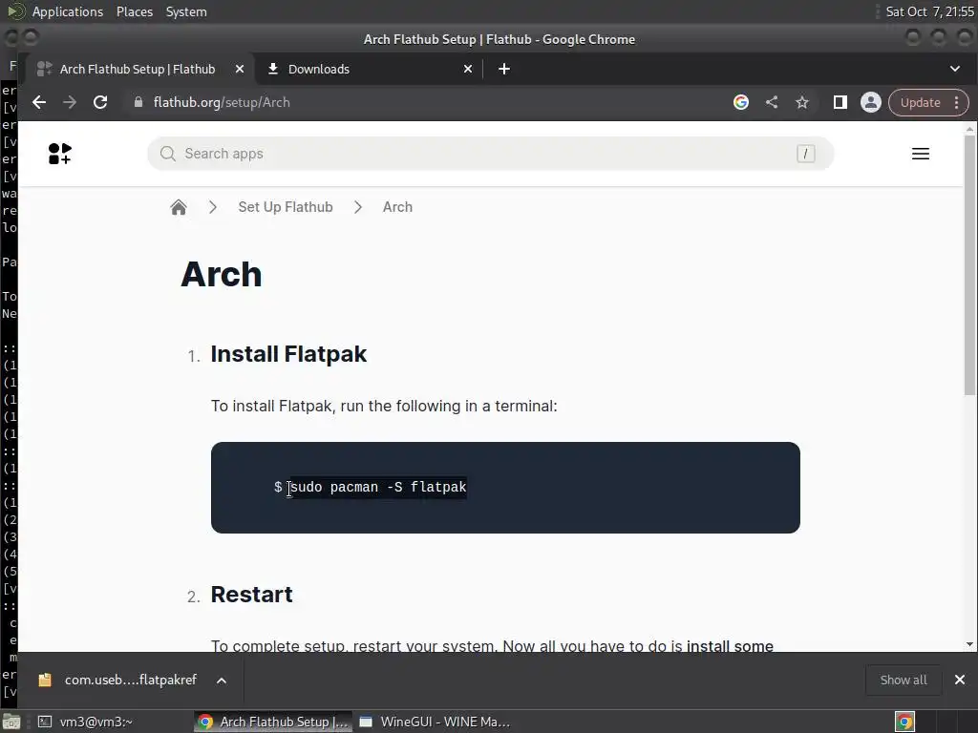Click the Install Flatpak heading
The width and height of the screenshot is (978, 733).
288,354
